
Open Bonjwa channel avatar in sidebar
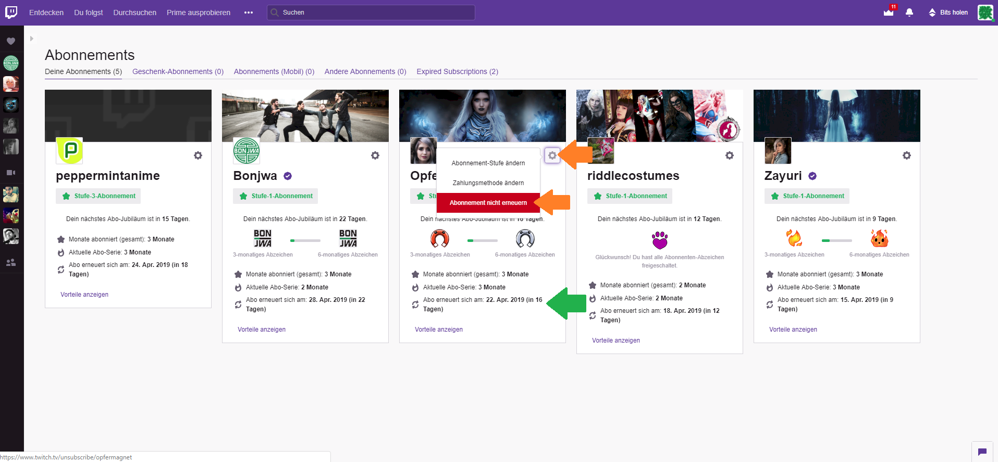(11, 64)
